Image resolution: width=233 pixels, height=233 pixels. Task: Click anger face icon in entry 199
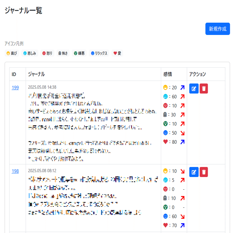165,105
